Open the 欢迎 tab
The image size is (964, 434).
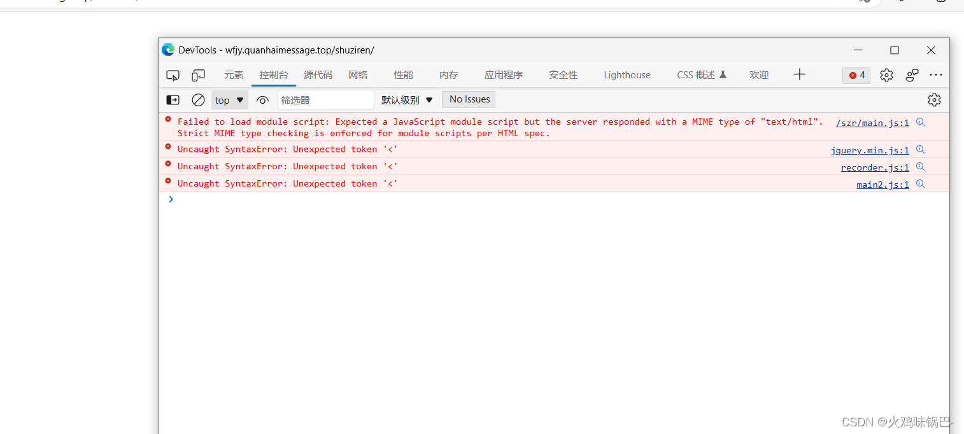(759, 75)
